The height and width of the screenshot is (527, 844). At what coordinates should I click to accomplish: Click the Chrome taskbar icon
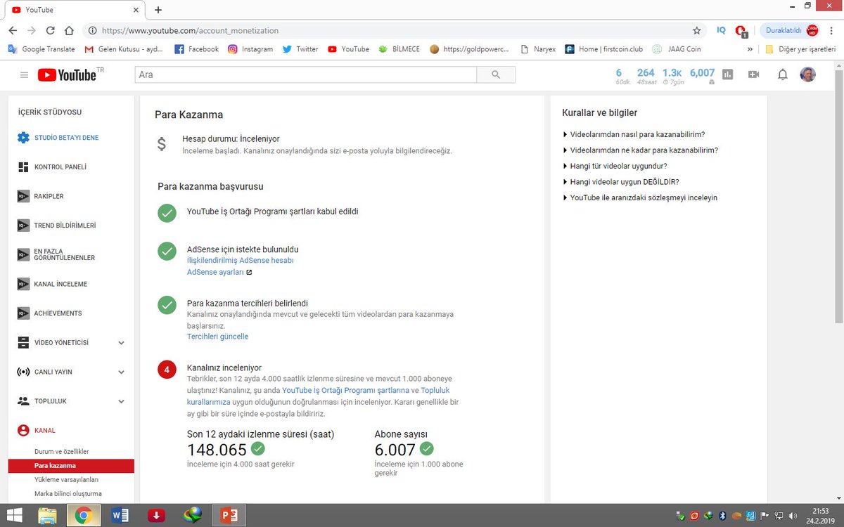pyautogui.click(x=83, y=515)
